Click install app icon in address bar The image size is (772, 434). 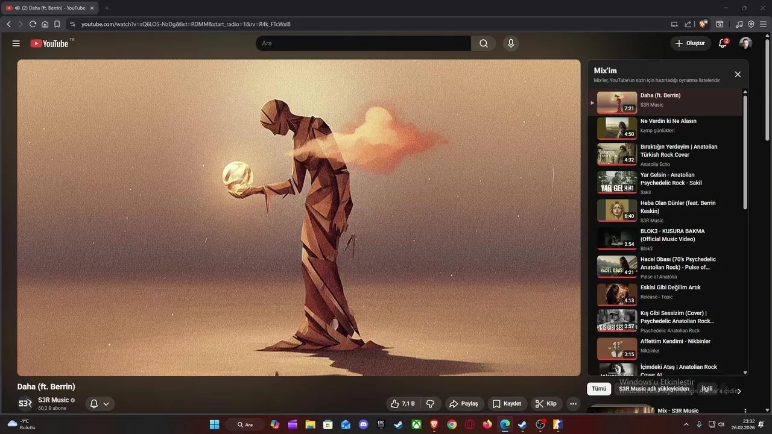point(674,24)
